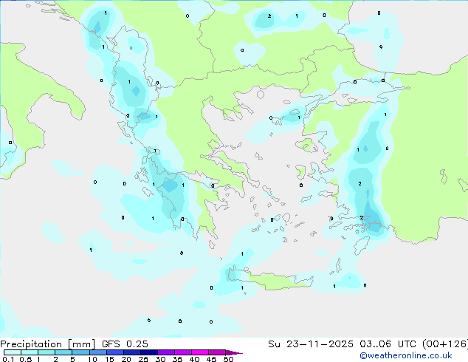Click the above-50 mm legend arrow tip

[x=234, y=352]
